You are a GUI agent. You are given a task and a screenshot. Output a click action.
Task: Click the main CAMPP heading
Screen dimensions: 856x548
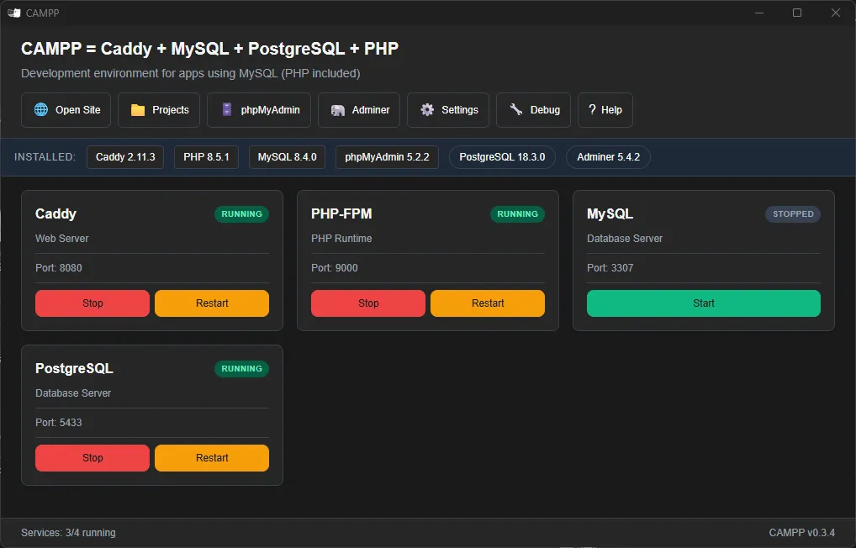209,49
